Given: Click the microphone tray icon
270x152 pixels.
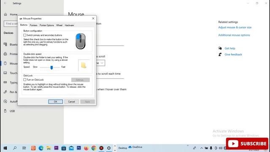Looking at the screenshot, I should point(211,148).
